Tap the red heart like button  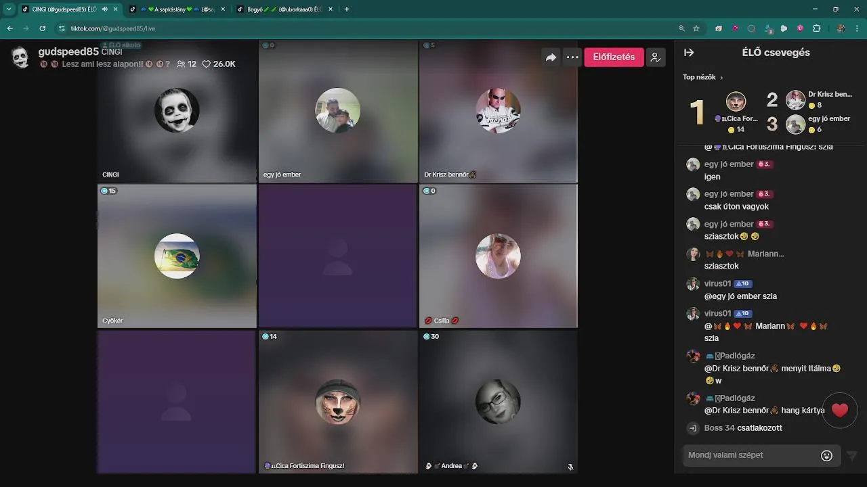(840, 410)
